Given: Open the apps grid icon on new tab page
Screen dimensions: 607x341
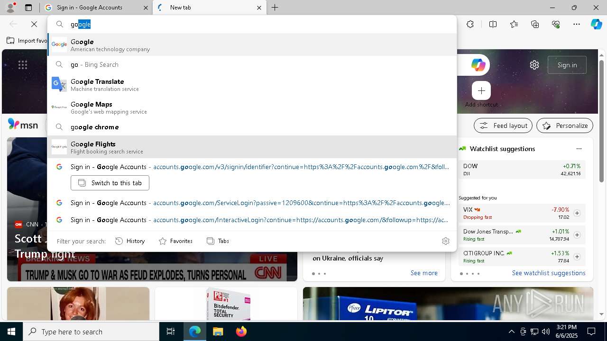Looking at the screenshot, I should coord(23,65).
